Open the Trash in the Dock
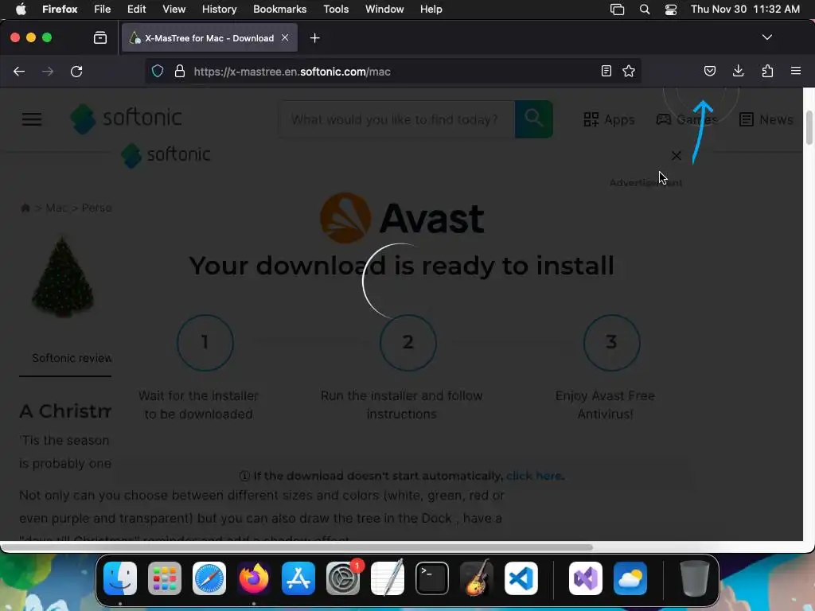The width and height of the screenshot is (815, 611). tap(694, 578)
